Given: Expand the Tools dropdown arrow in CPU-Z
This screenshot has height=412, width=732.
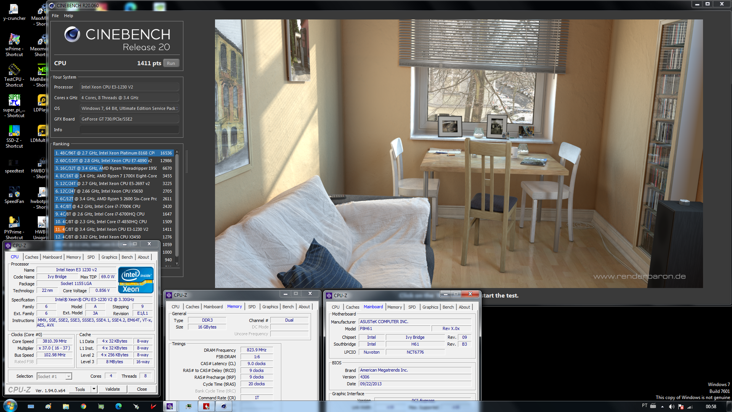Looking at the screenshot, I should [x=94, y=389].
